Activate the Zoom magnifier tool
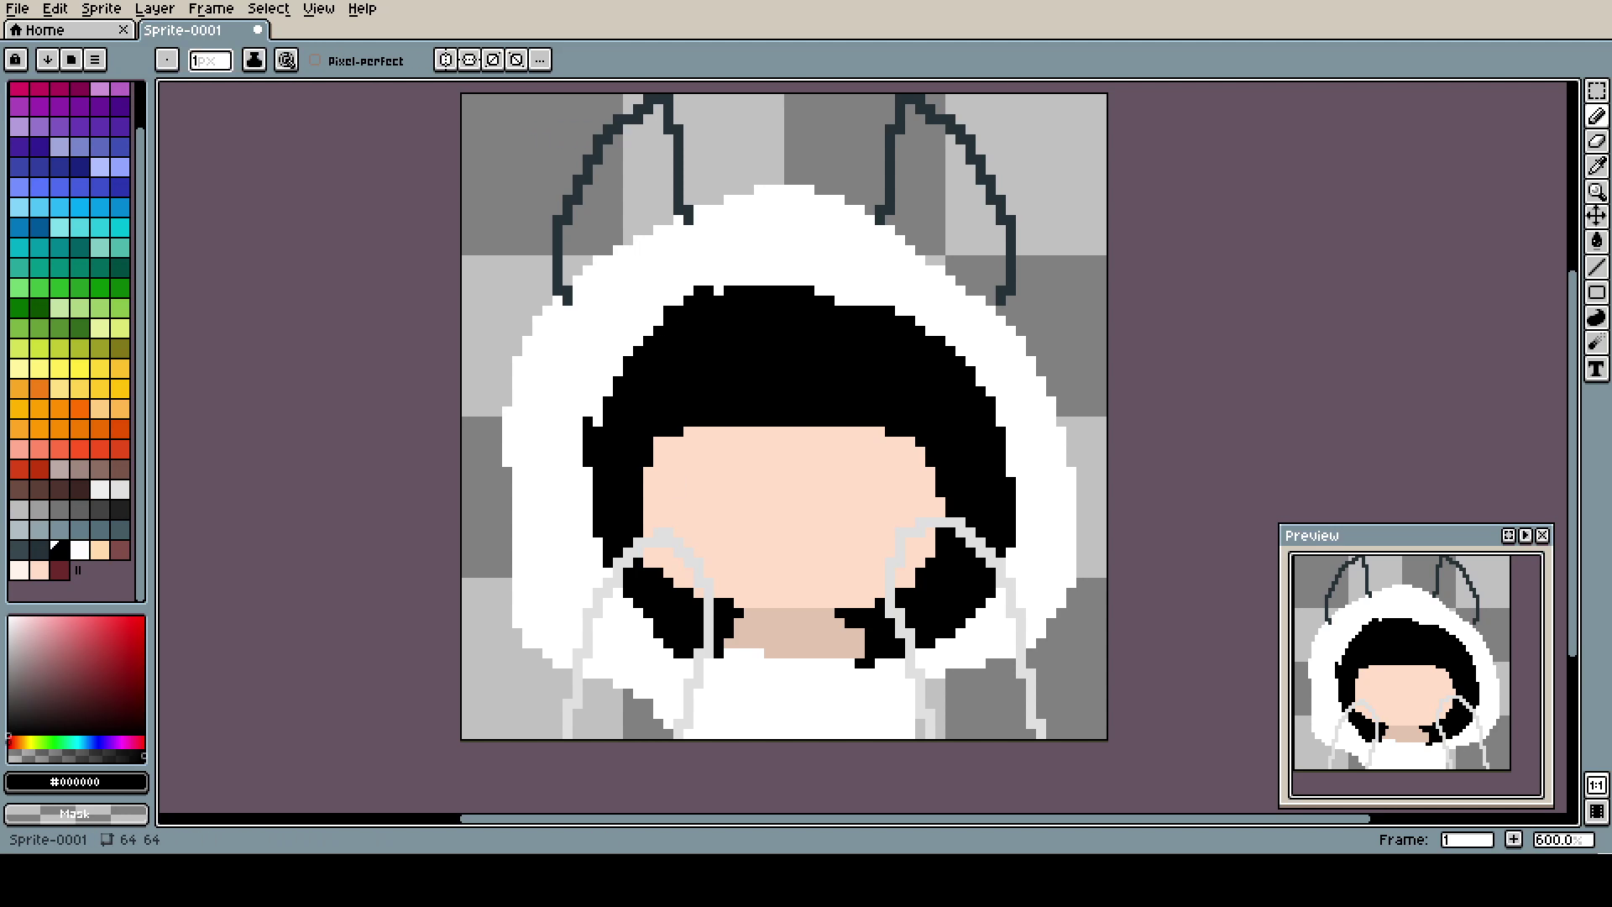Screen dimensions: 1612x907 click(x=1596, y=191)
